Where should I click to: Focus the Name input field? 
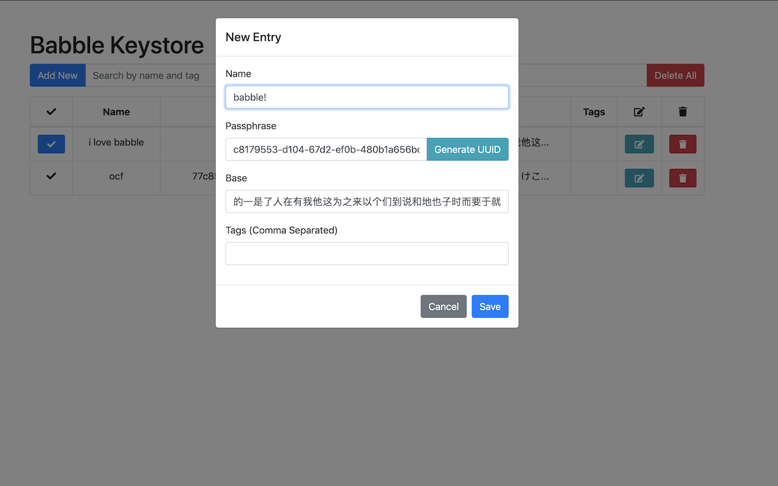367,97
